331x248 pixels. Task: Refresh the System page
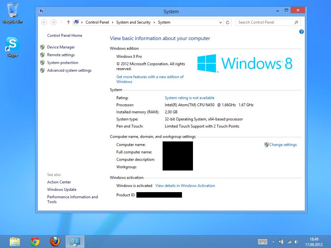[x=228, y=22]
